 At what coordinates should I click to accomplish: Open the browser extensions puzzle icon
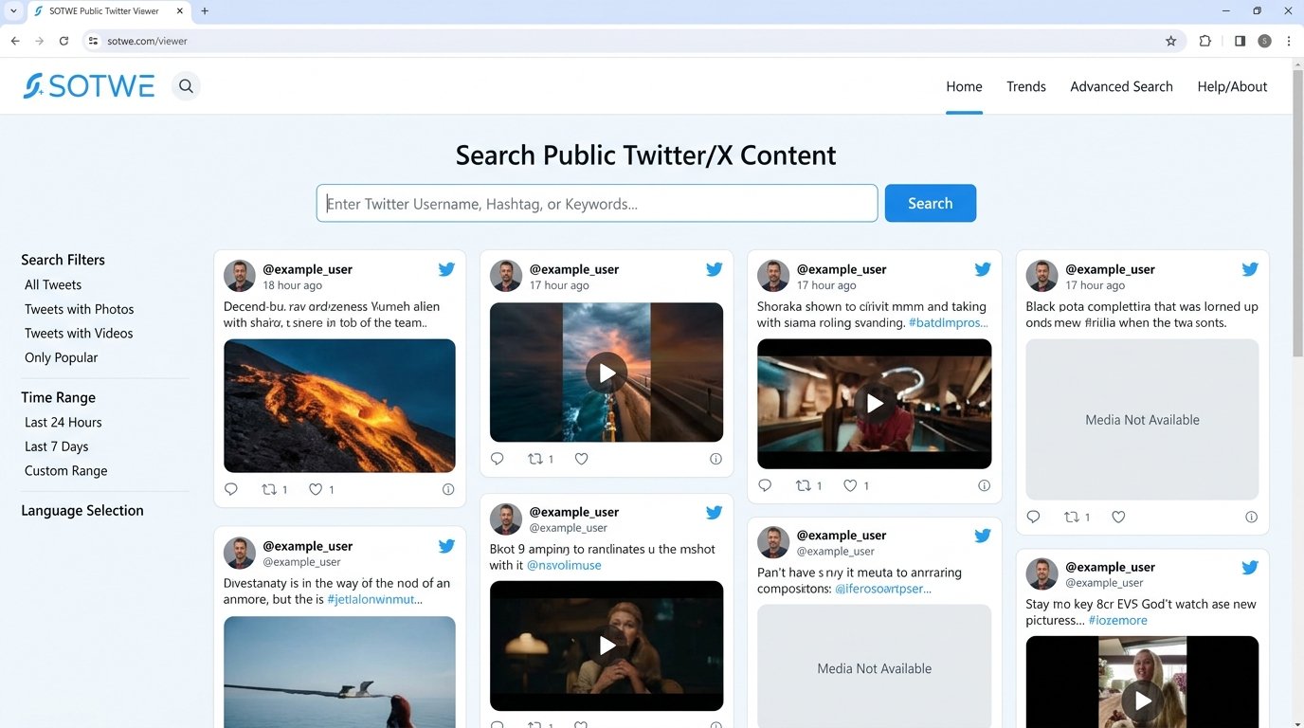pyautogui.click(x=1205, y=41)
